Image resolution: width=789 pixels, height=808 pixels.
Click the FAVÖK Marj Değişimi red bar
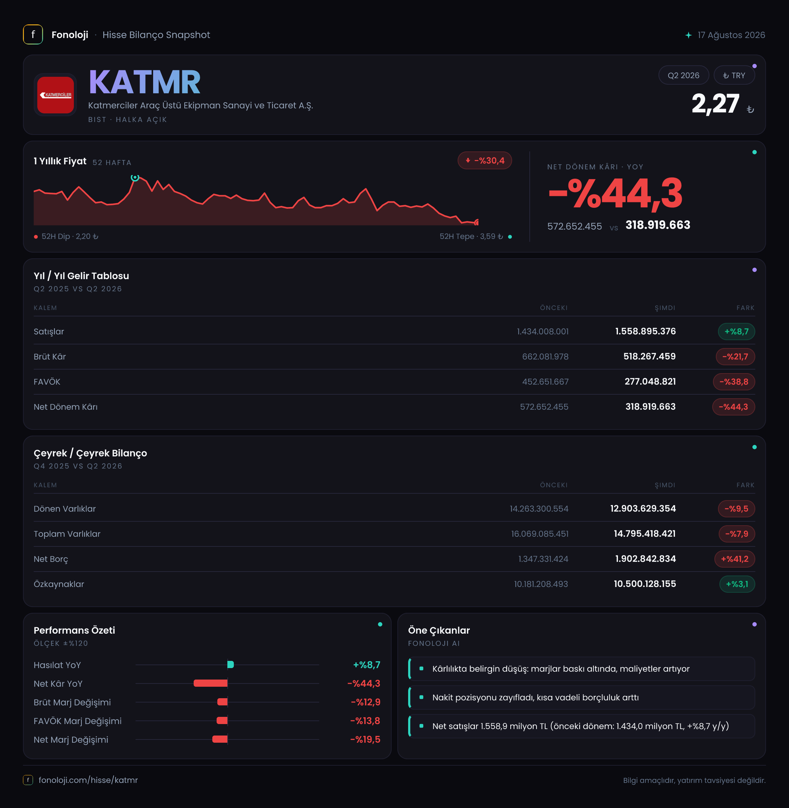pyautogui.click(x=222, y=720)
